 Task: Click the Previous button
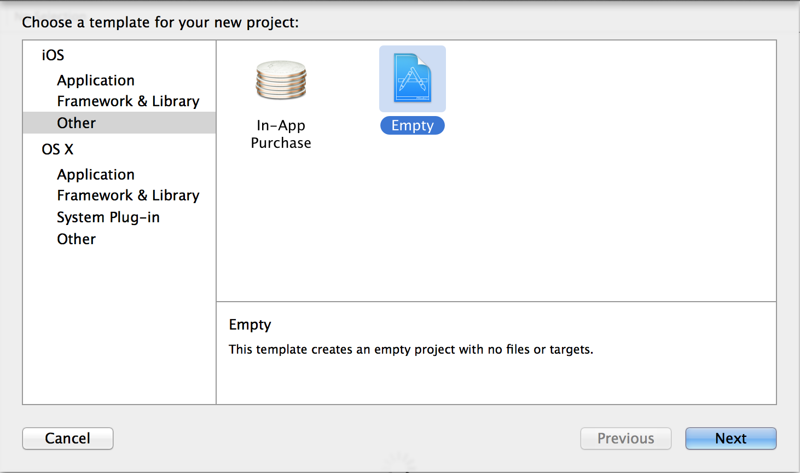coord(626,439)
